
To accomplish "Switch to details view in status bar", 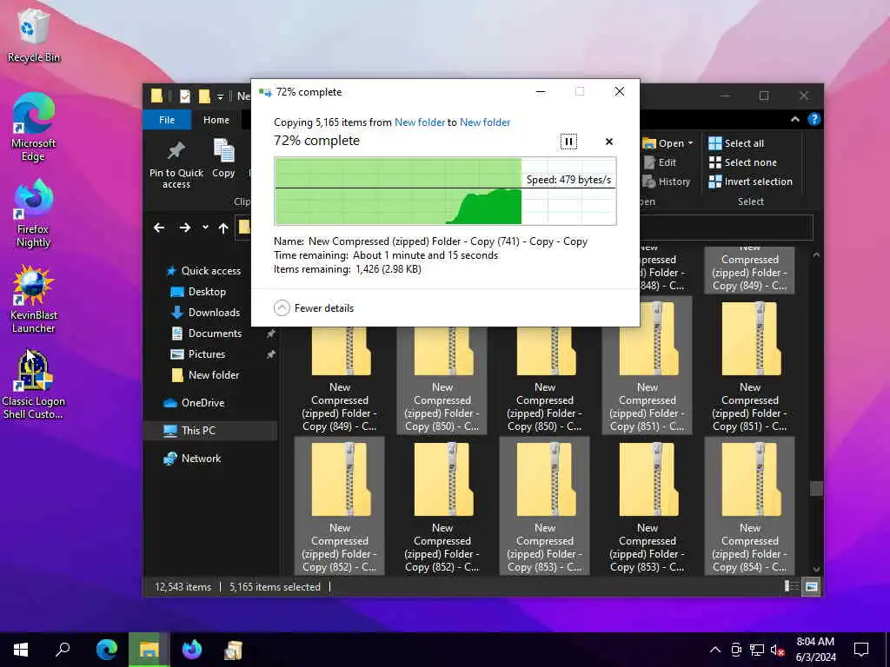I will pos(791,586).
